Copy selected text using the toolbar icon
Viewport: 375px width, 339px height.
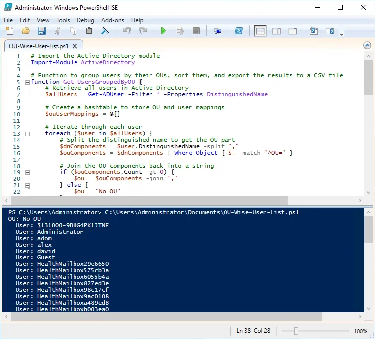tap(73, 31)
